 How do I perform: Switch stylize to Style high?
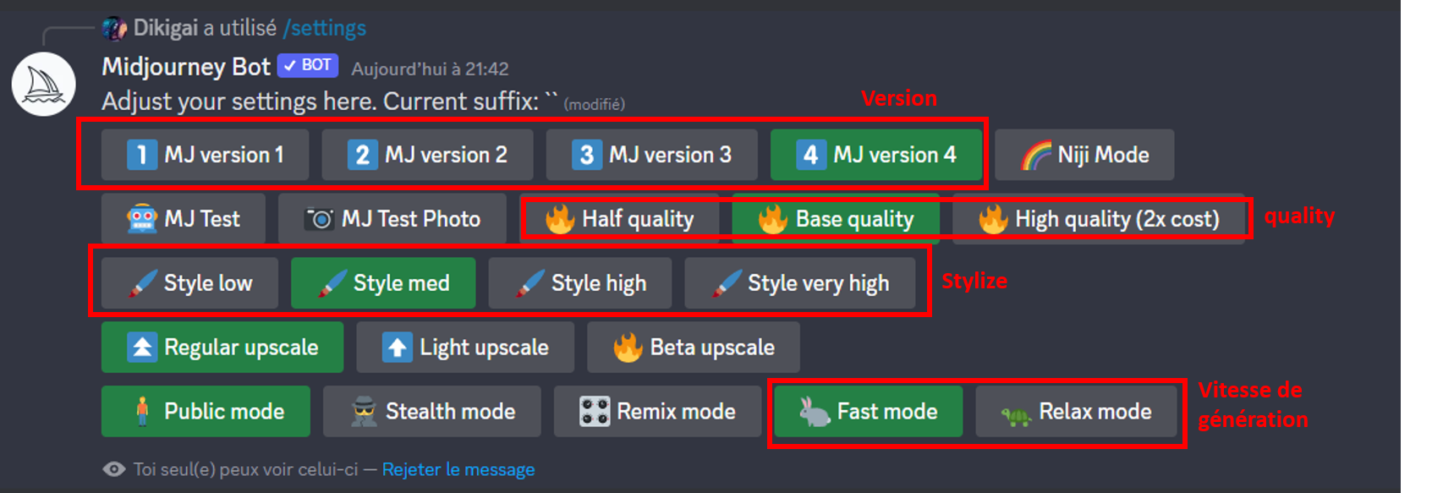tap(580, 283)
